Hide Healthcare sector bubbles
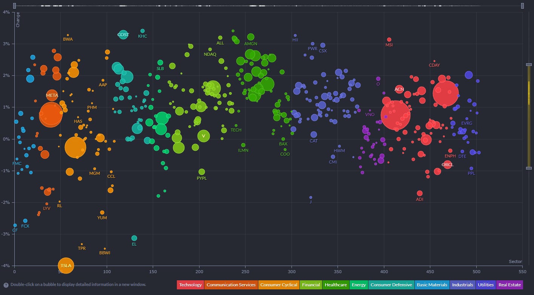This screenshot has height=295, width=534. 336,285
